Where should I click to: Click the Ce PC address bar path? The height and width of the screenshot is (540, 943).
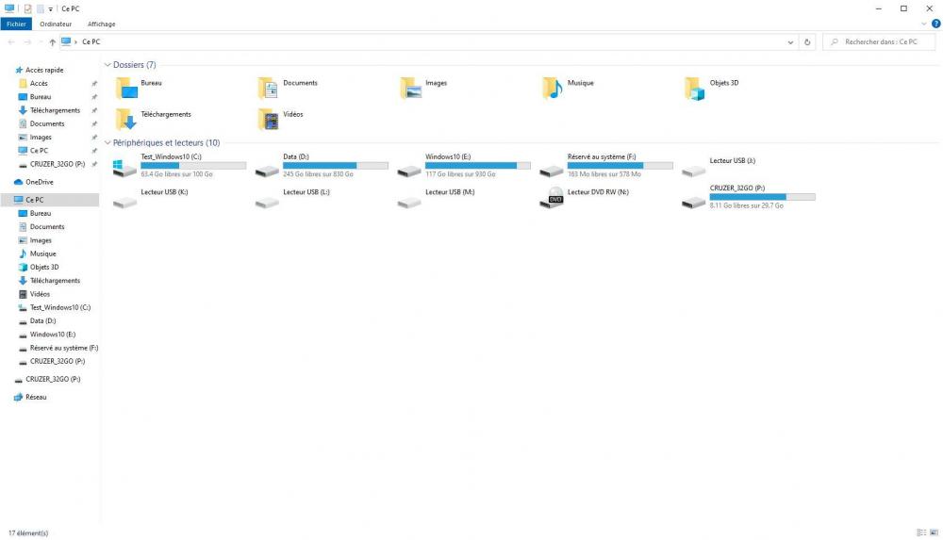click(x=91, y=42)
